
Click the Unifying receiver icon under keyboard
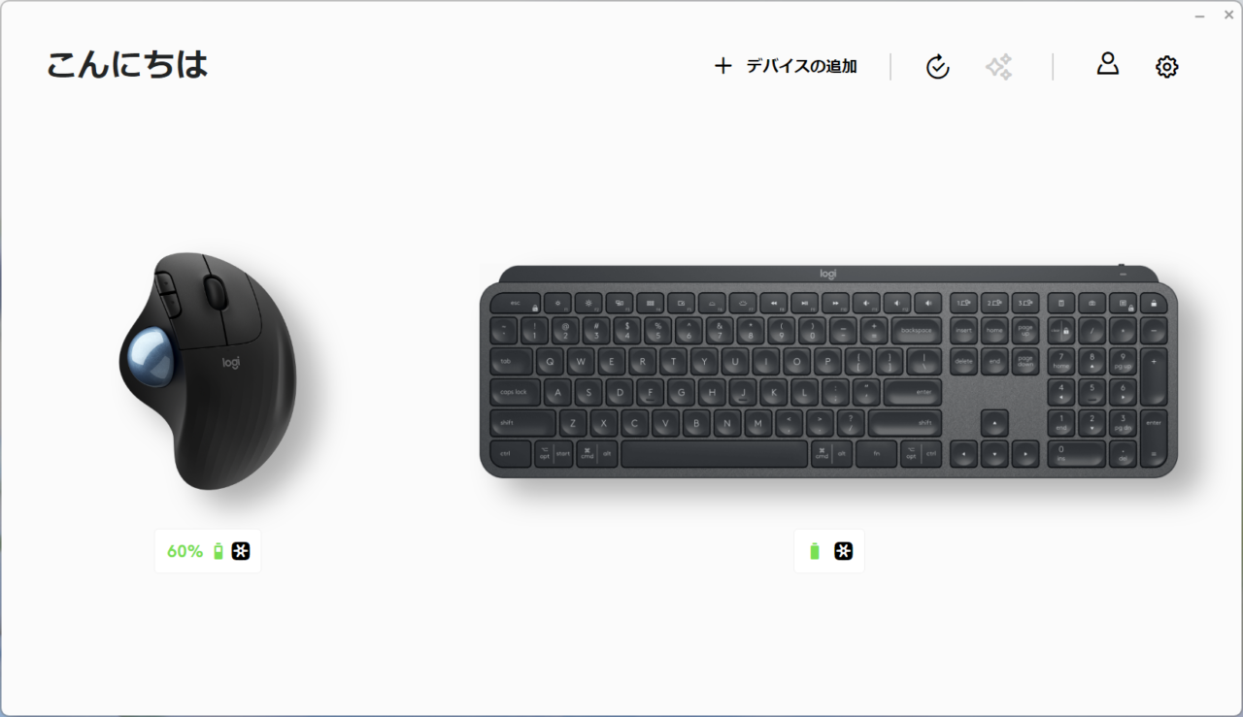click(844, 551)
